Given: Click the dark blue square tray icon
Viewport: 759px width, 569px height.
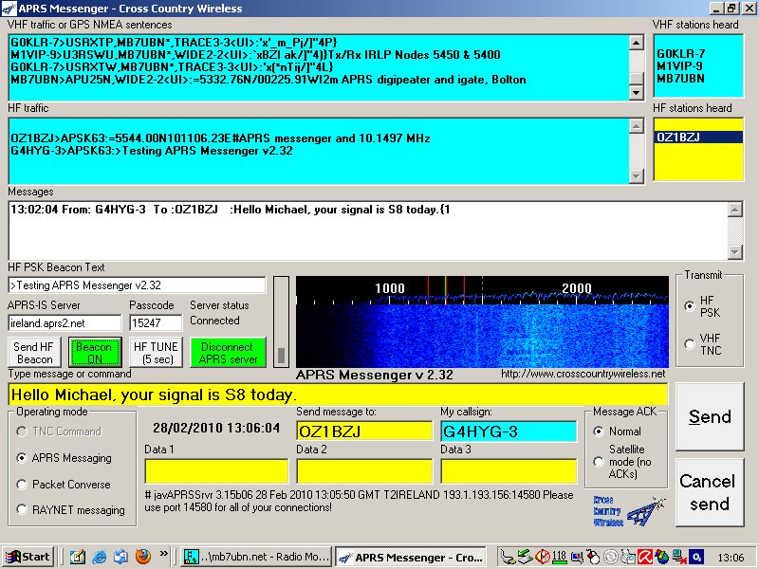Looking at the screenshot, I should tap(696, 557).
